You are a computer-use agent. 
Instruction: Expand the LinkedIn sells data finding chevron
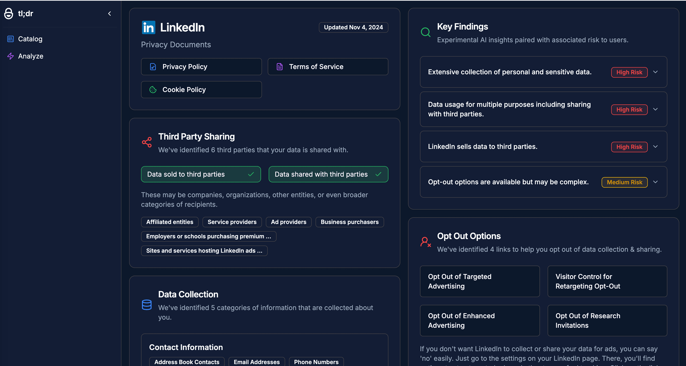(655, 146)
